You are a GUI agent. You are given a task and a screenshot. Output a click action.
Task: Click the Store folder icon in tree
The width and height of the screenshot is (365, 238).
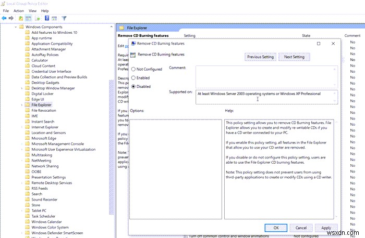point(27,205)
